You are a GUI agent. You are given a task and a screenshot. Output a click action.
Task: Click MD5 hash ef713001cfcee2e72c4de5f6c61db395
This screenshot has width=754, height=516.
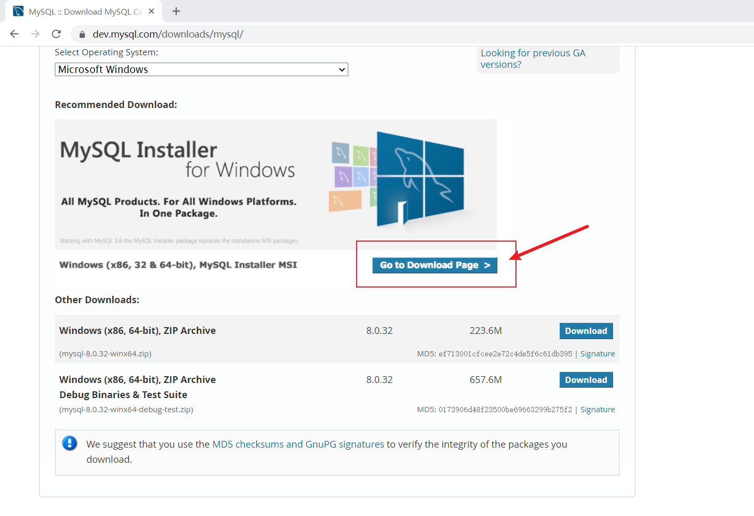505,354
